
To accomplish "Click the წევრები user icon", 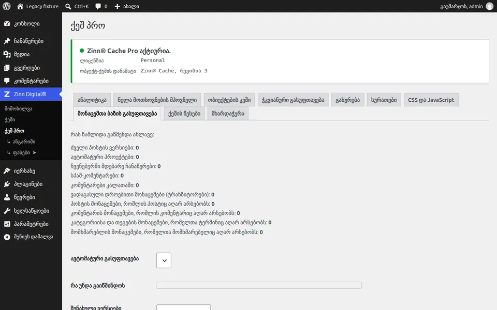I will (7, 197).
